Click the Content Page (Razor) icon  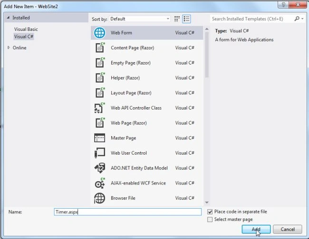pyautogui.click(x=100, y=47)
